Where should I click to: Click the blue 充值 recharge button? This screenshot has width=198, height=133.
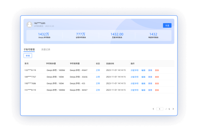[x=167, y=26]
